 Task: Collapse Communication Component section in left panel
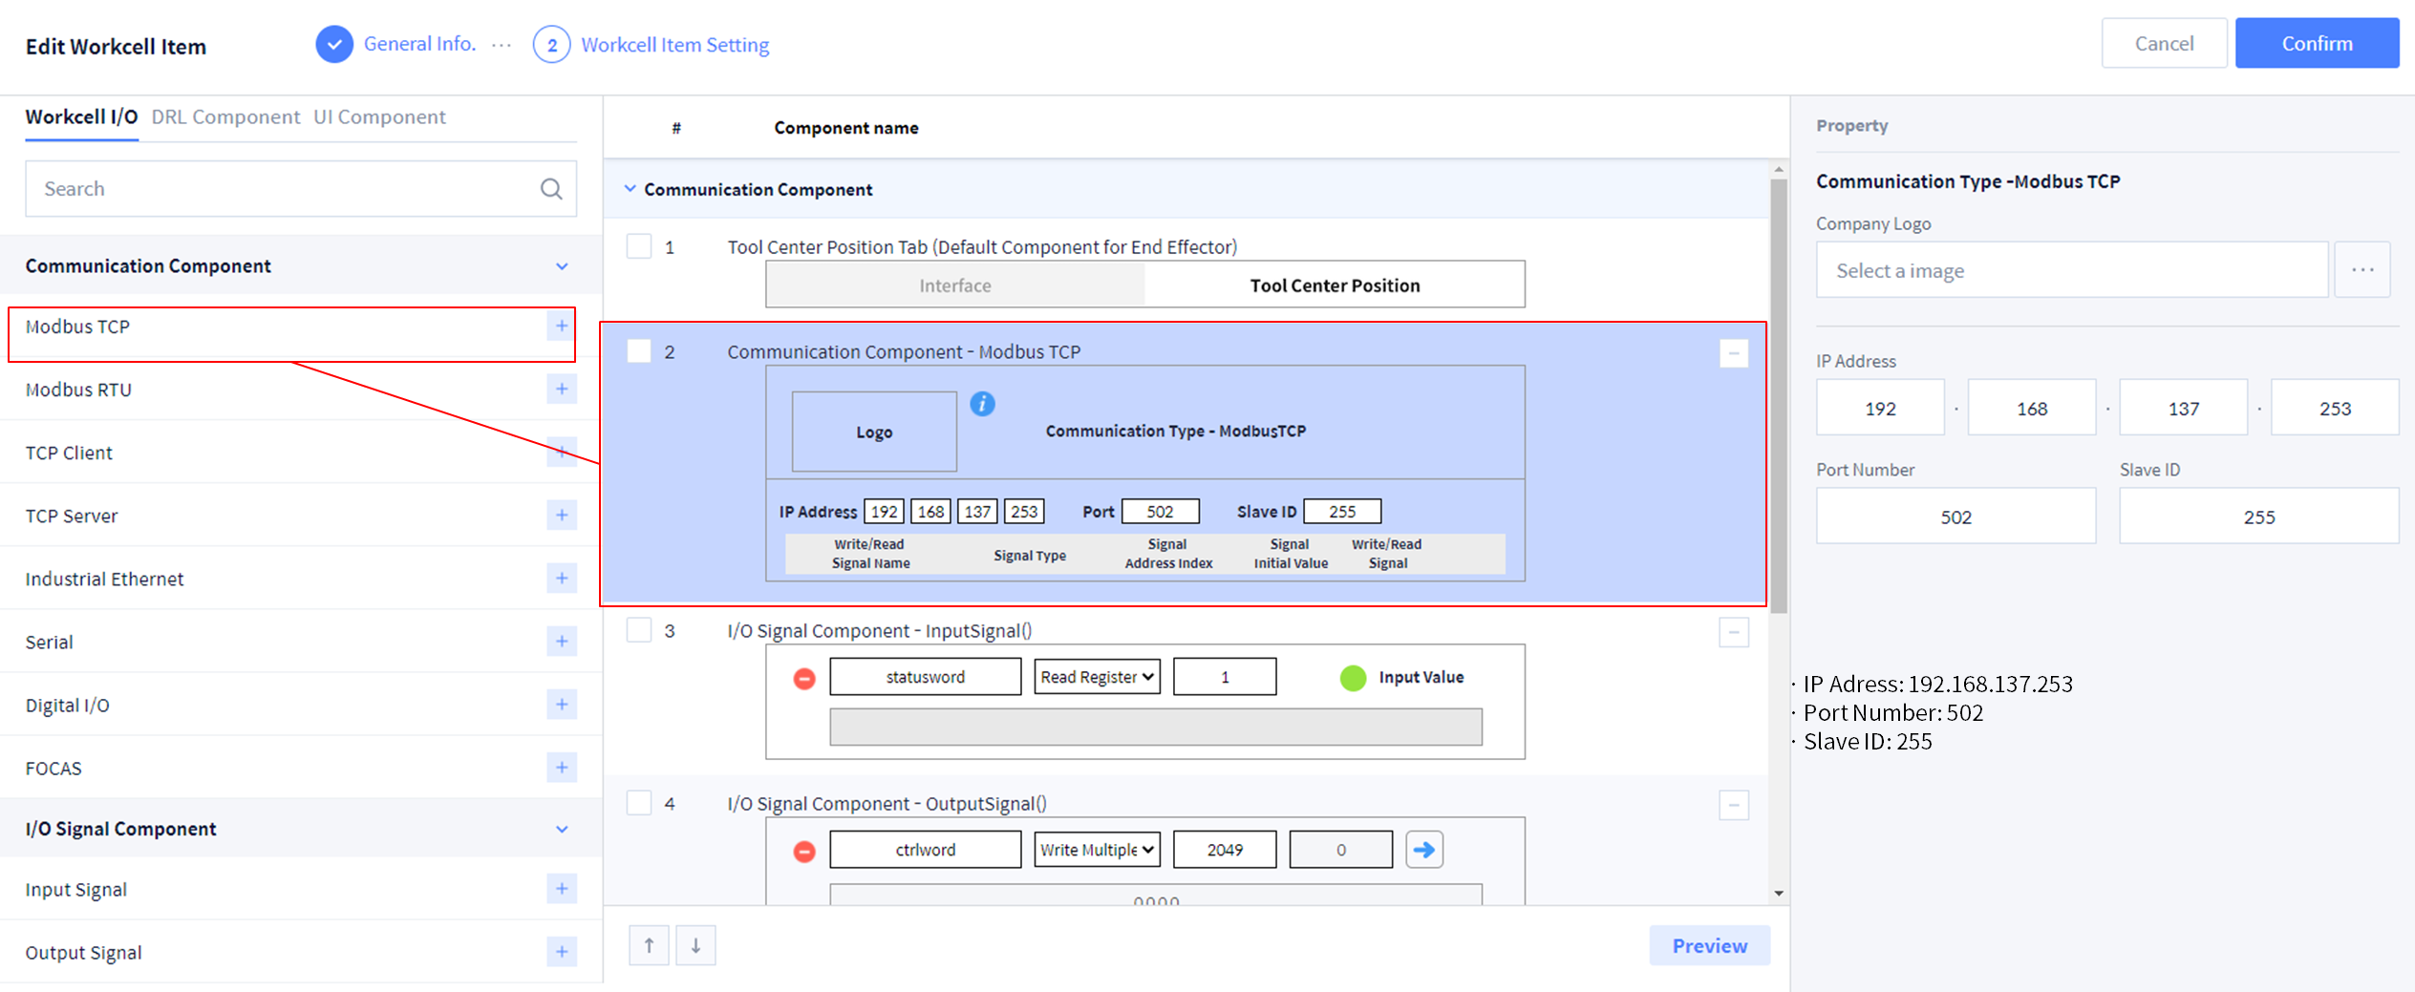point(562,266)
